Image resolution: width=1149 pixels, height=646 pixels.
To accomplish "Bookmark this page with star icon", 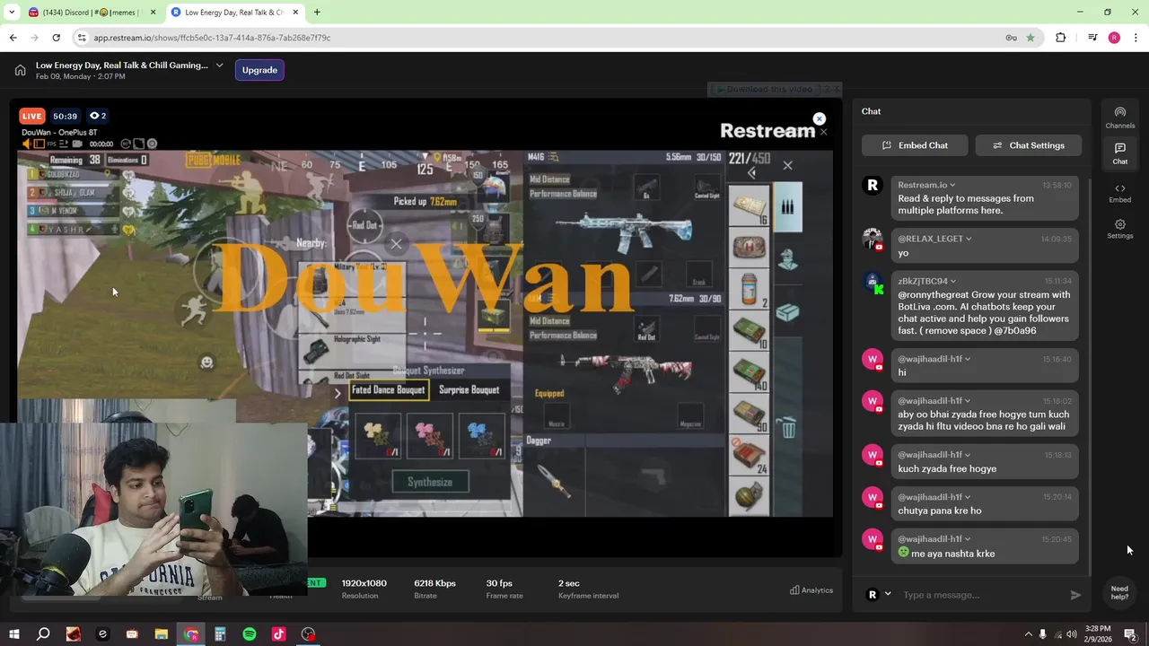I will (1030, 38).
